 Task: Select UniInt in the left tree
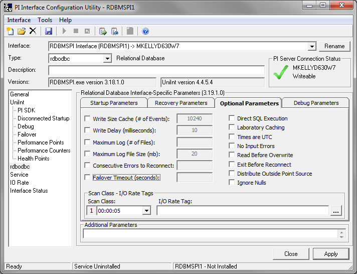click(18, 102)
